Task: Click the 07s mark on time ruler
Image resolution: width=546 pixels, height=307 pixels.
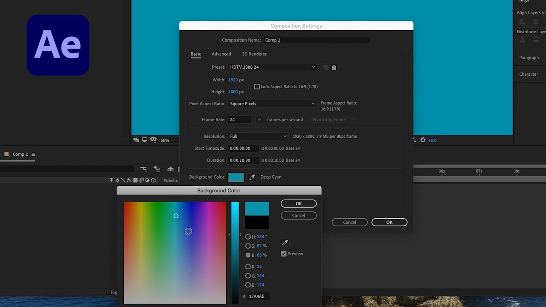Action: (479, 171)
